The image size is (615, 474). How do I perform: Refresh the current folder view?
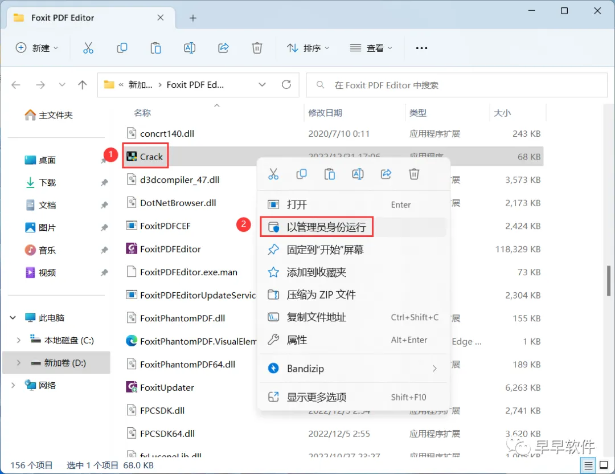click(286, 85)
